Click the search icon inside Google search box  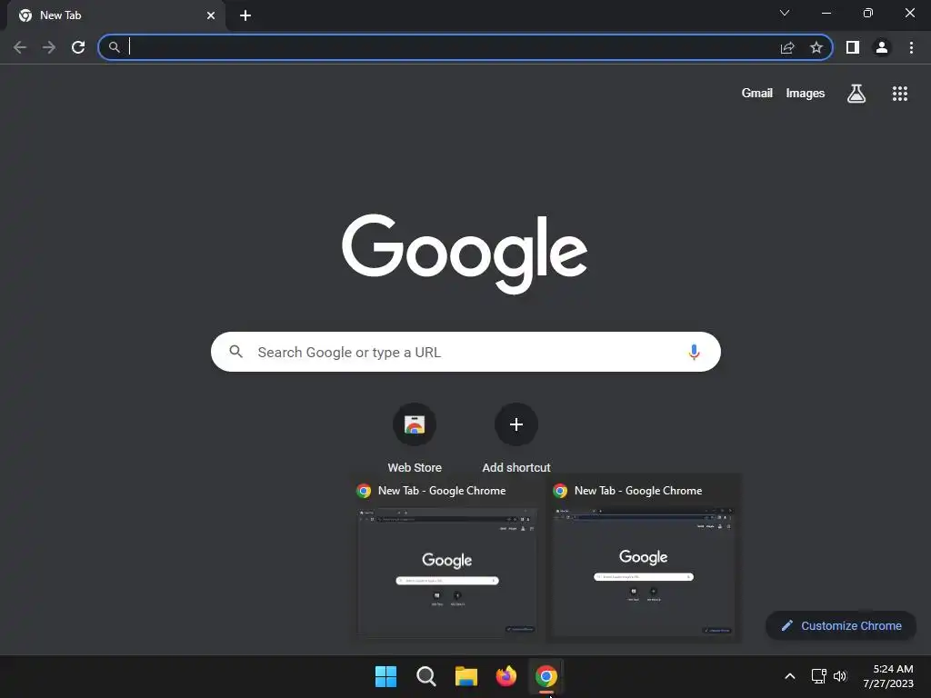point(235,352)
